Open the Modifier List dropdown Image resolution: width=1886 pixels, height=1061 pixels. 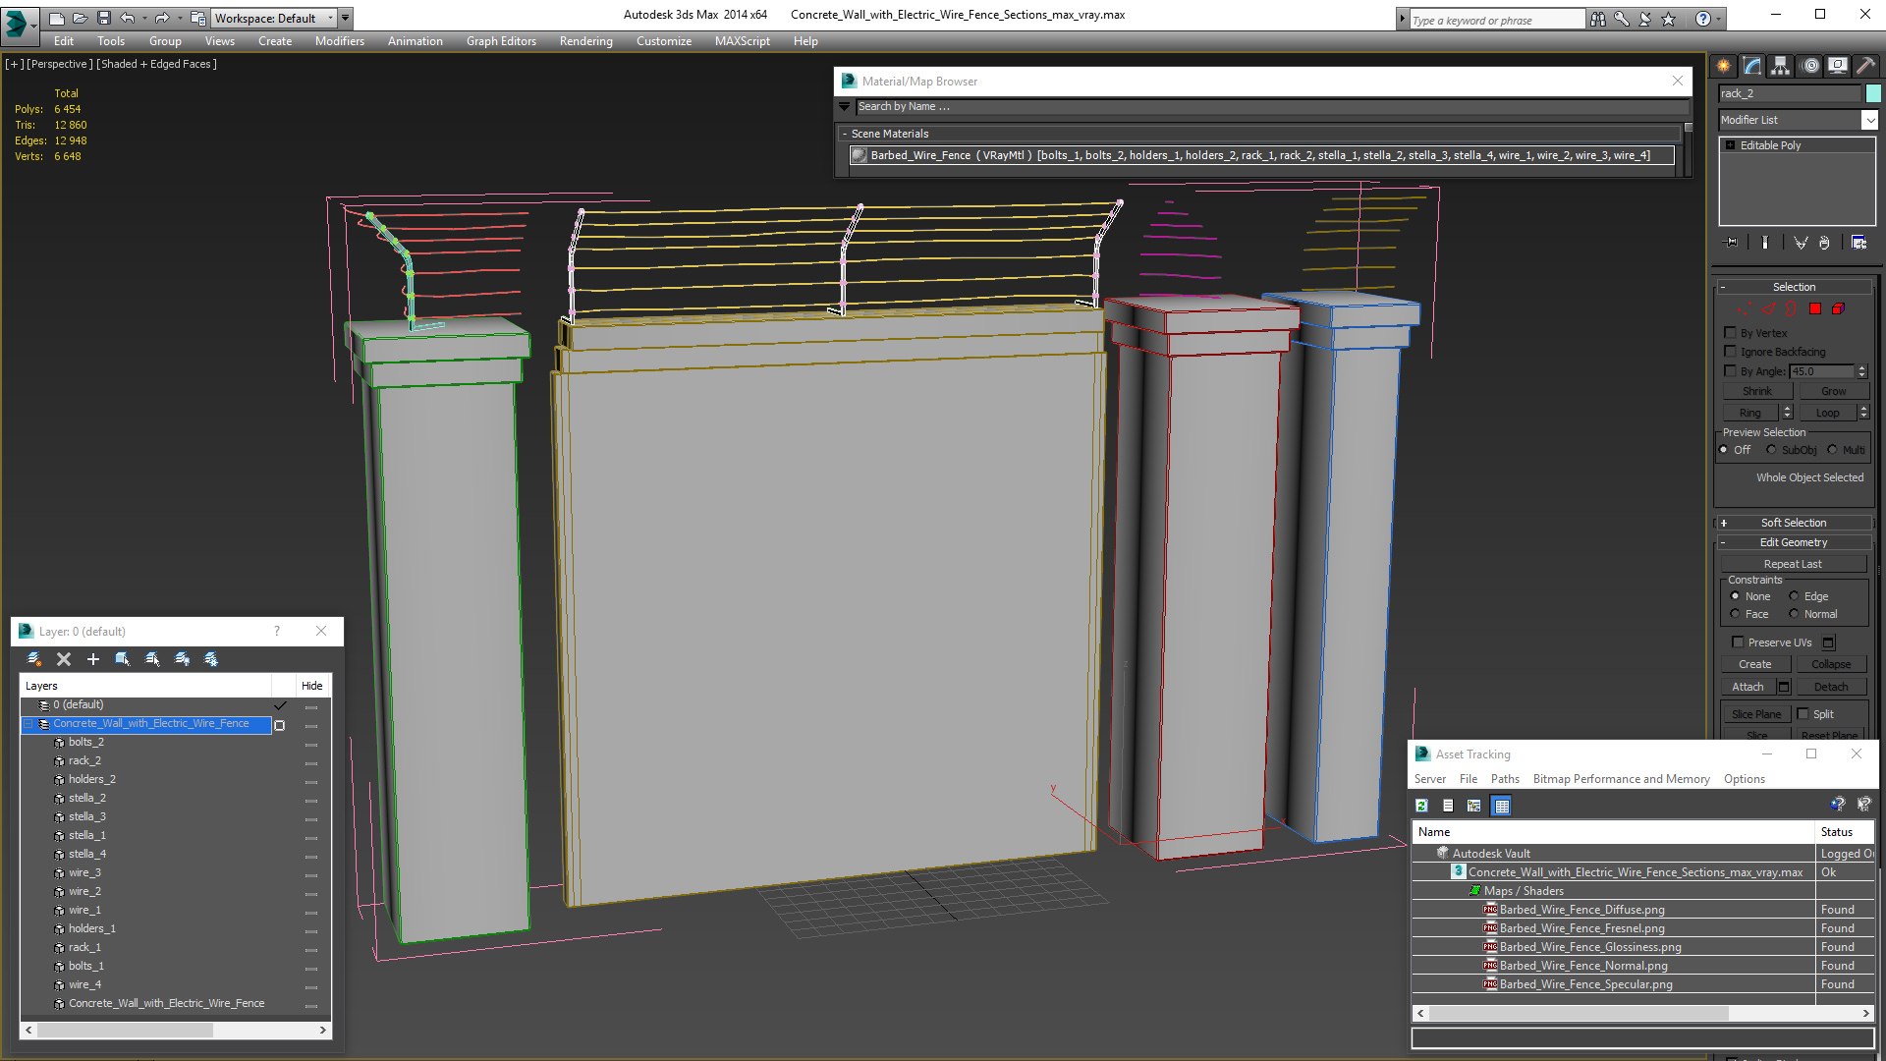[x=1868, y=120]
